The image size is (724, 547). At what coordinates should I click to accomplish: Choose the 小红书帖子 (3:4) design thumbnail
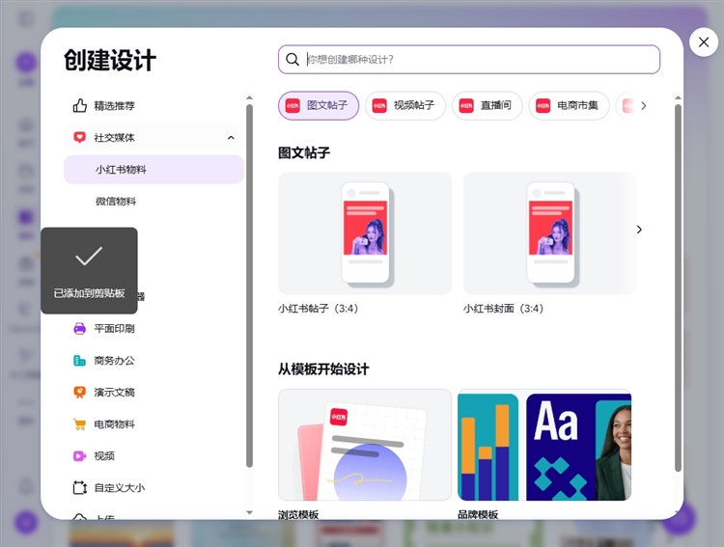pos(365,233)
